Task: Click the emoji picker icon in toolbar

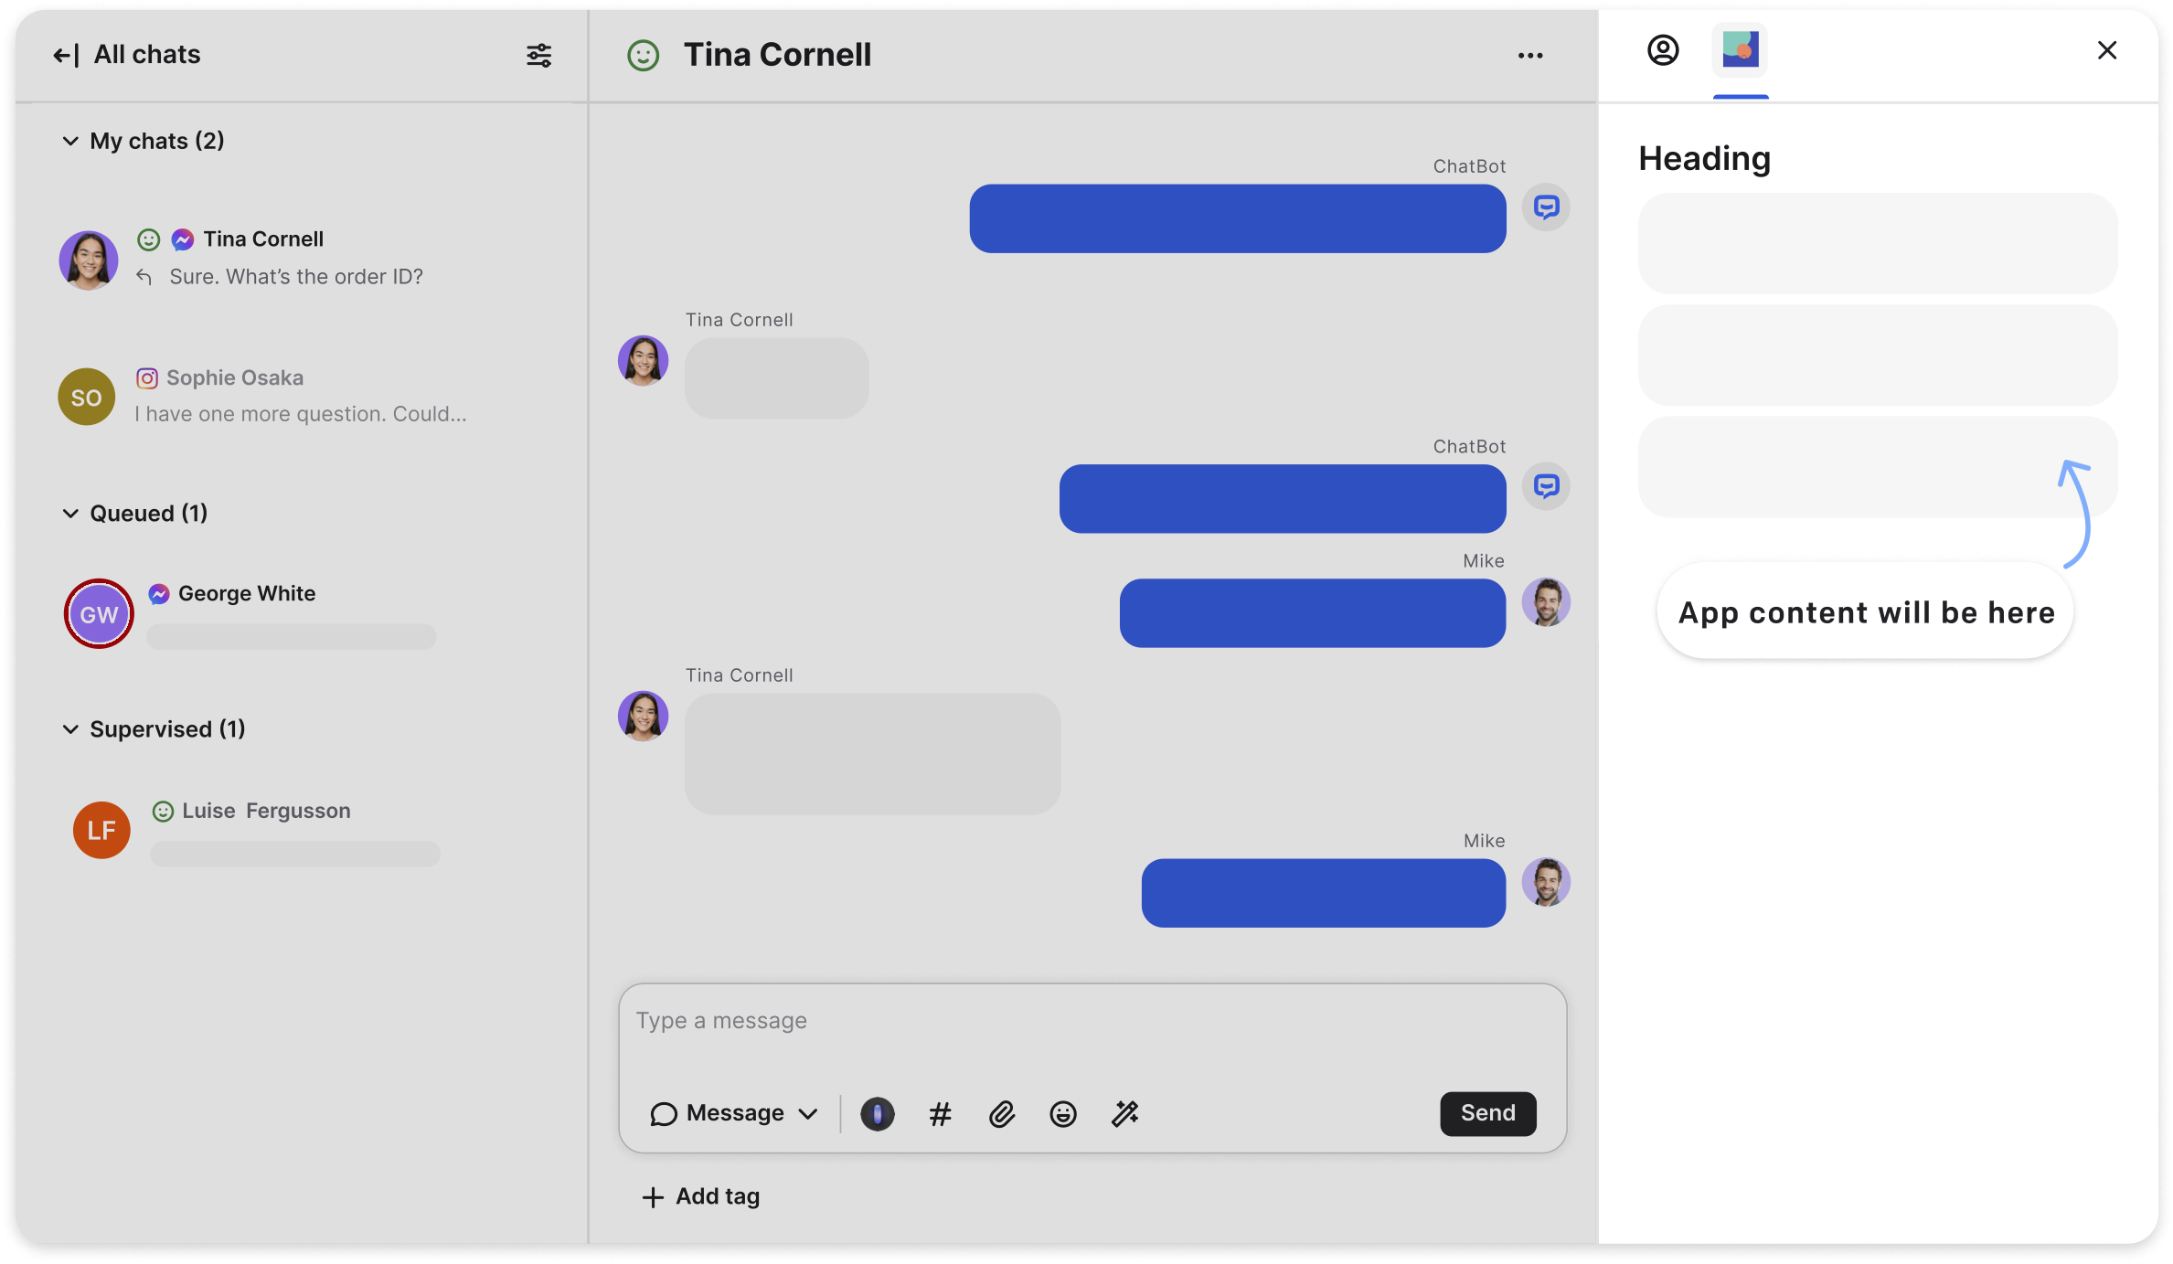Action: pyautogui.click(x=1064, y=1113)
